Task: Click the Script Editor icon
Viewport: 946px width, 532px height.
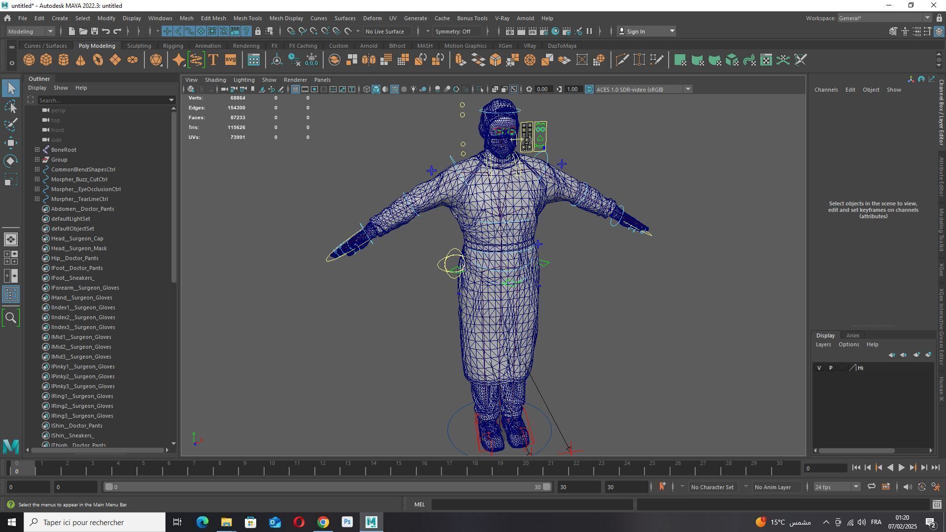Action: tap(937, 504)
